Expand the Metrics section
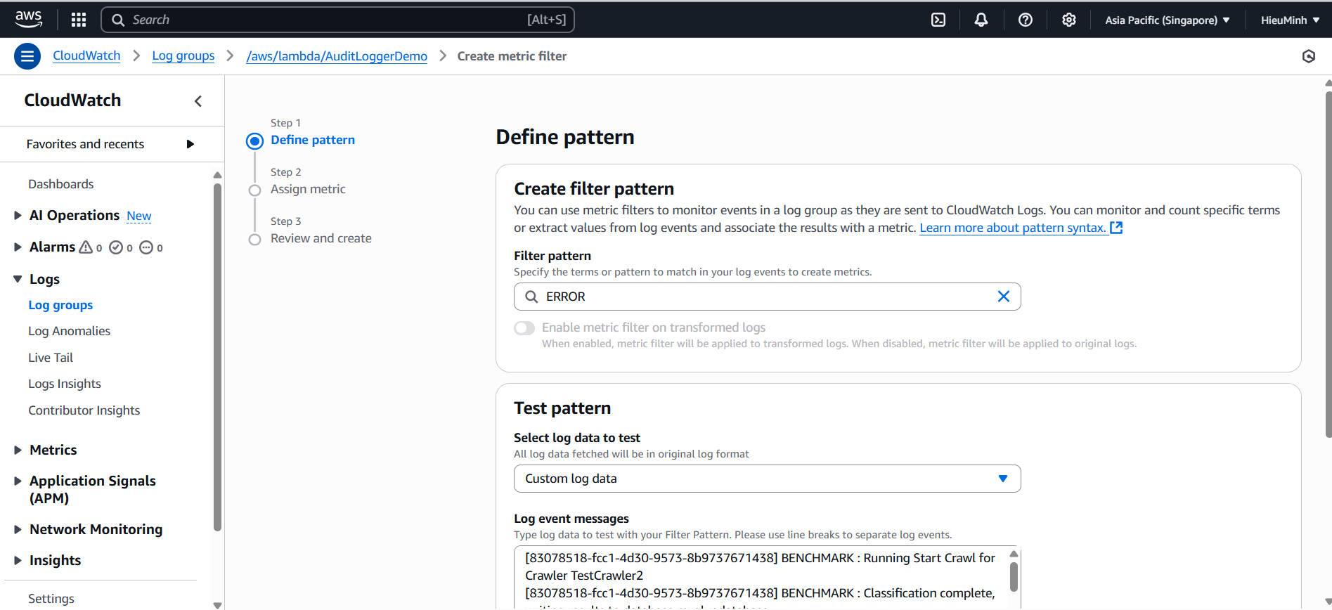The height and width of the screenshot is (610, 1332). click(18, 450)
